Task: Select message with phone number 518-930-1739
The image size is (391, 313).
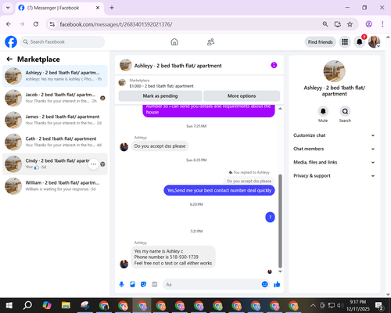Action: click(x=173, y=257)
